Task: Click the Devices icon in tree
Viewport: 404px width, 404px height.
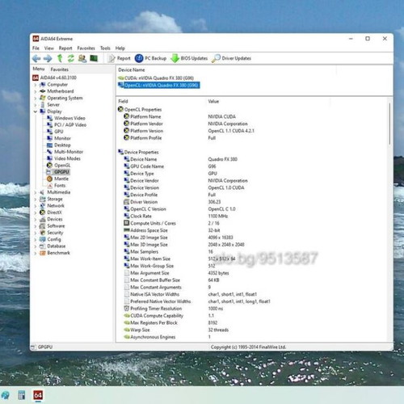Action: click(43, 219)
